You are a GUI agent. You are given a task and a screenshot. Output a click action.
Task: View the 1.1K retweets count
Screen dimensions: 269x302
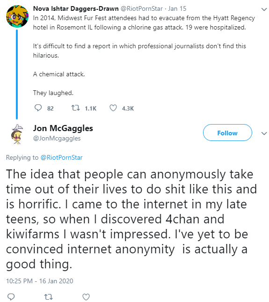tap(90, 109)
